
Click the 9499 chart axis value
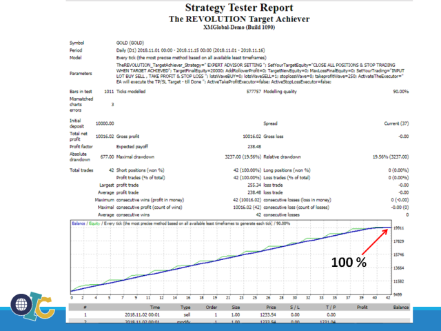pyautogui.click(x=398, y=294)
